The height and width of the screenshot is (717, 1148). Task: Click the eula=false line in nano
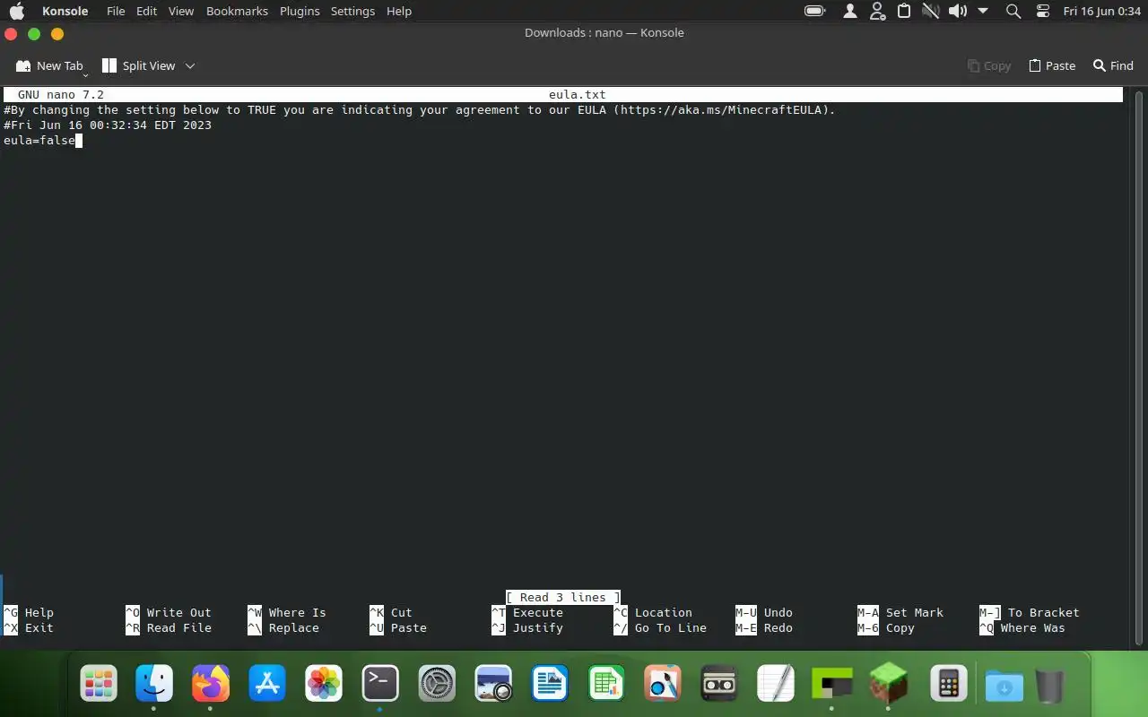[x=39, y=140]
